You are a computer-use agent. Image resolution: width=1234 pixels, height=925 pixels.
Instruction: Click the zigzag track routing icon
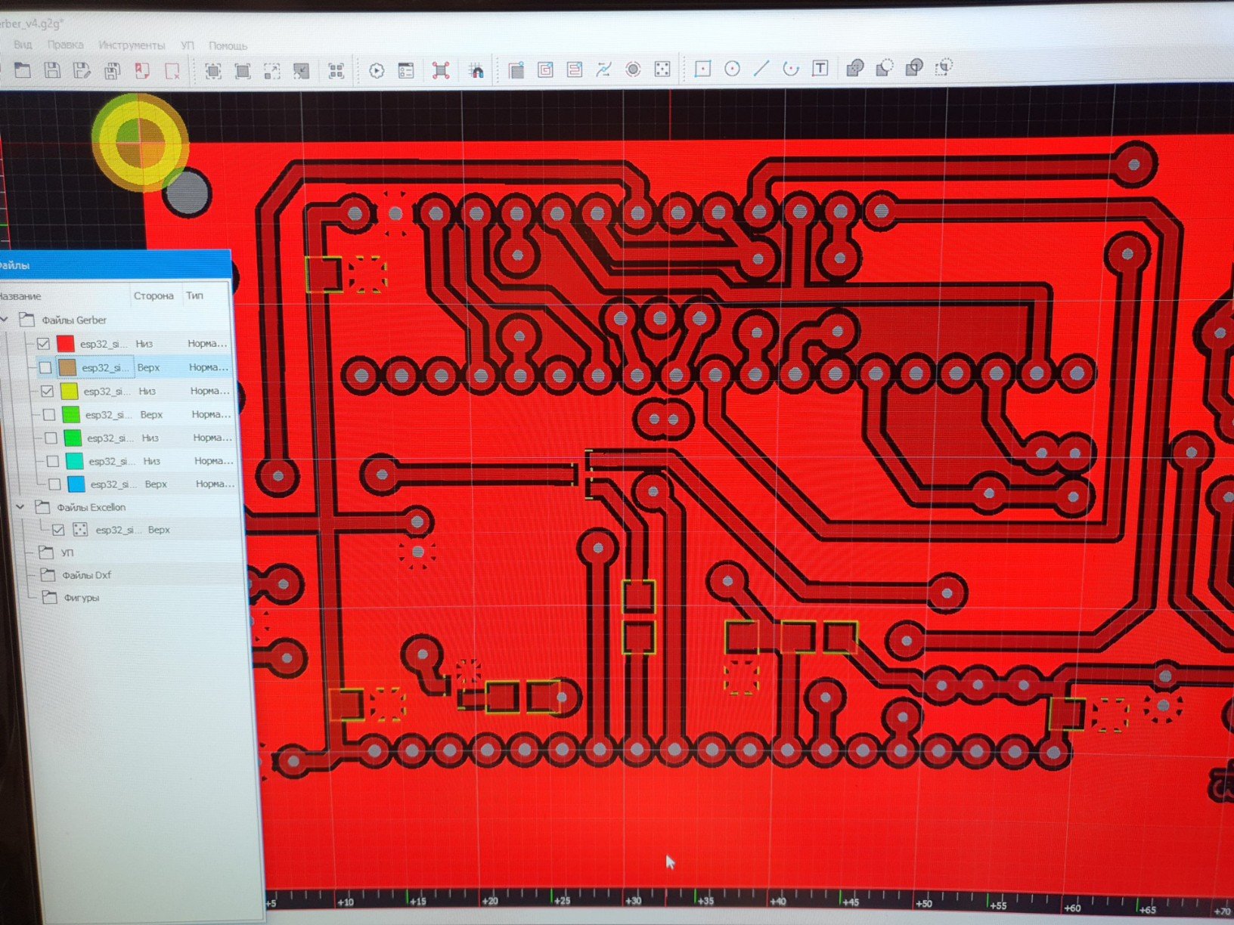[x=603, y=70]
